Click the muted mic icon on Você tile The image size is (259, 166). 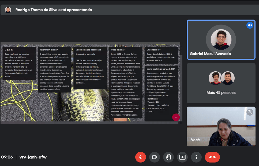click(250, 112)
